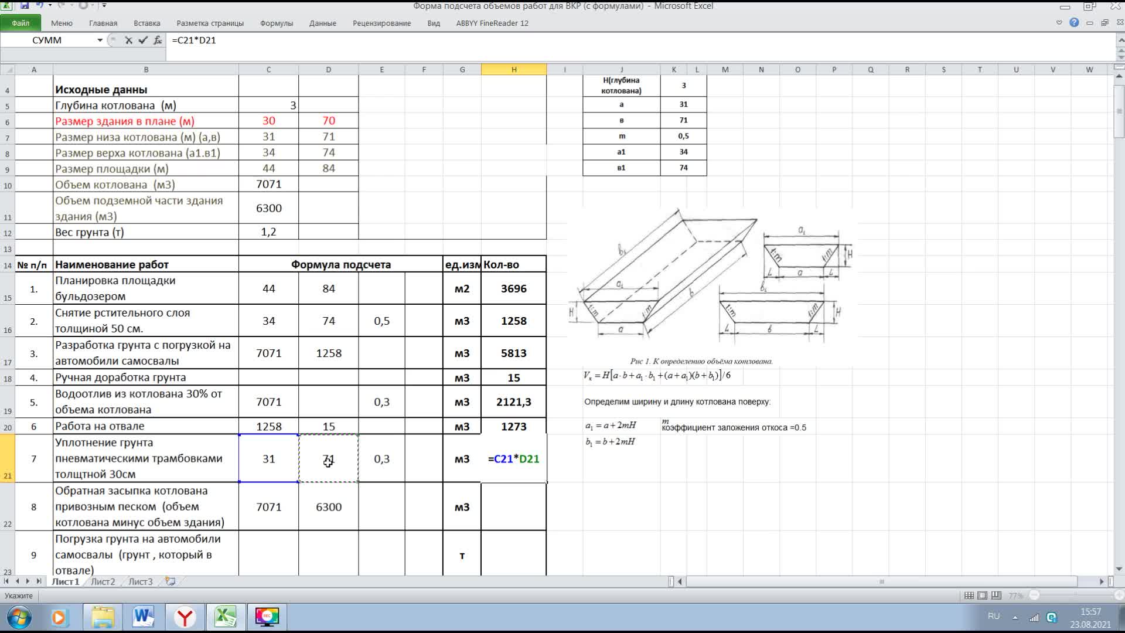
Task: Open Windows Start button
Action: (19, 617)
